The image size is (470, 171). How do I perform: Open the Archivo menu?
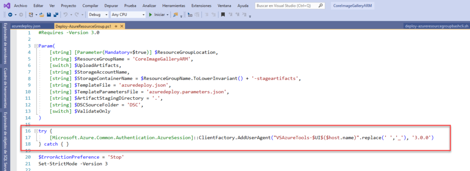tap(20, 5)
